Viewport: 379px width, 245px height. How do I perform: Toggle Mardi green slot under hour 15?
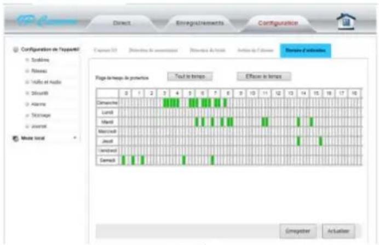click(x=311, y=122)
